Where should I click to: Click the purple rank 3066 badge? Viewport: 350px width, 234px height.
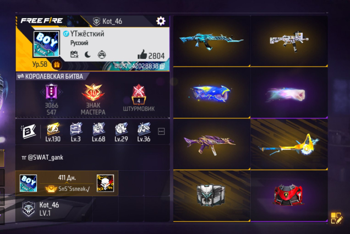pos(51,99)
